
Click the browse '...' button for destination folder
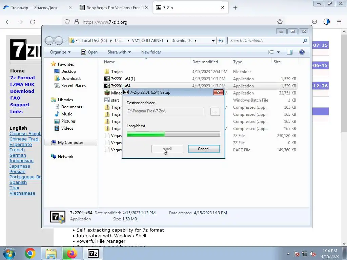coord(215,112)
